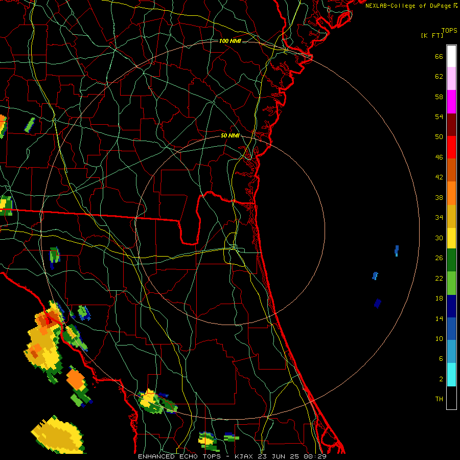
Task: Click the 26 scale label
Action: [439, 258]
